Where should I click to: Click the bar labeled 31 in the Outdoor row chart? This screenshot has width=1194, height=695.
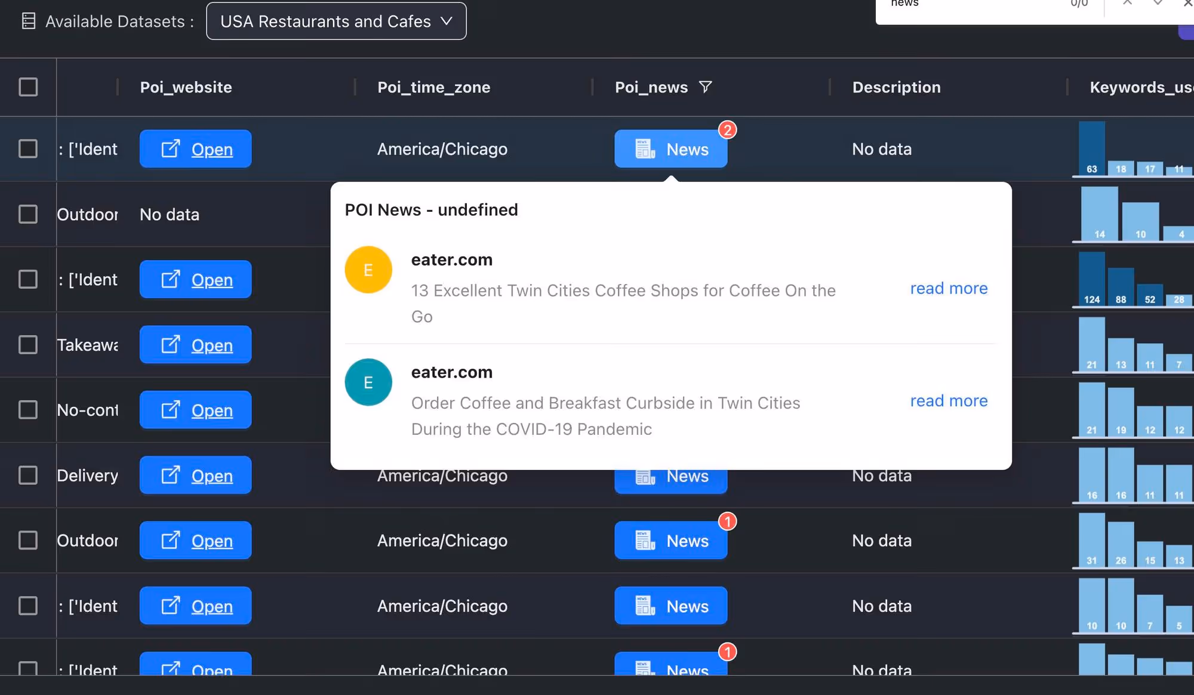tap(1091, 540)
